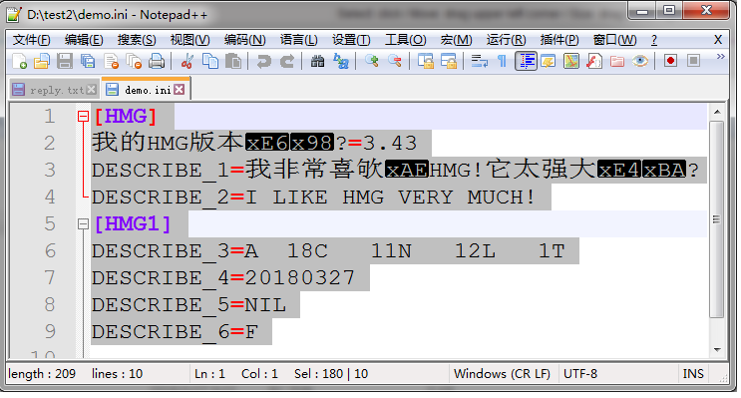The height and width of the screenshot is (398, 741).
Task: Open Replace dialog toolbar icon
Action: 341,61
